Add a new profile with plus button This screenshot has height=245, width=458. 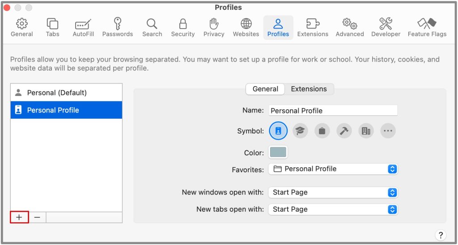(x=19, y=217)
